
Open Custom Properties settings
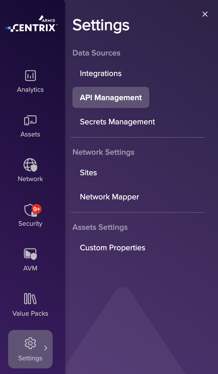(x=112, y=248)
